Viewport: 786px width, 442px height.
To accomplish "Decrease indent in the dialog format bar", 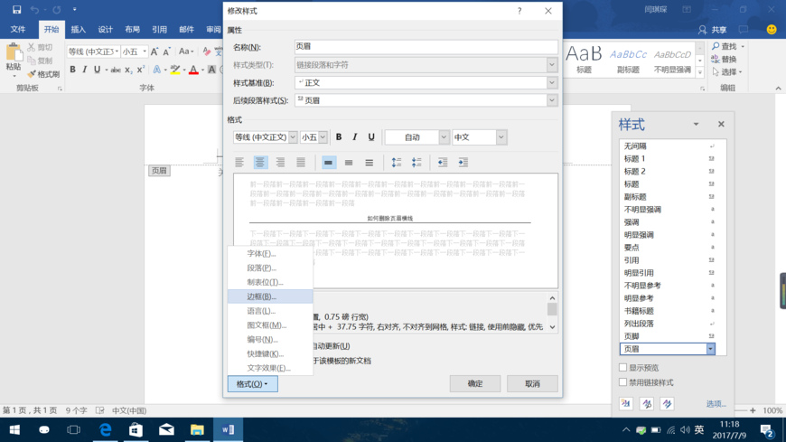I will tap(443, 162).
